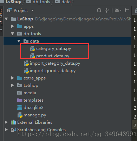Expand Scratches and Consoles
137x141 pixels.
click(6, 130)
